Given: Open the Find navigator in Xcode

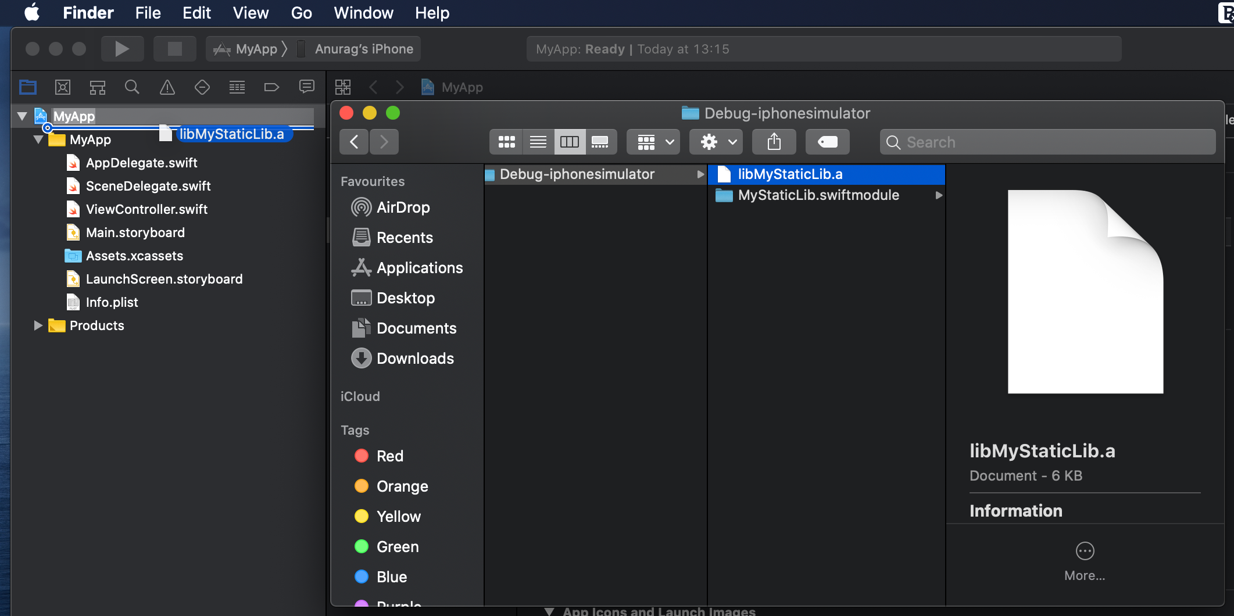Looking at the screenshot, I should [132, 87].
